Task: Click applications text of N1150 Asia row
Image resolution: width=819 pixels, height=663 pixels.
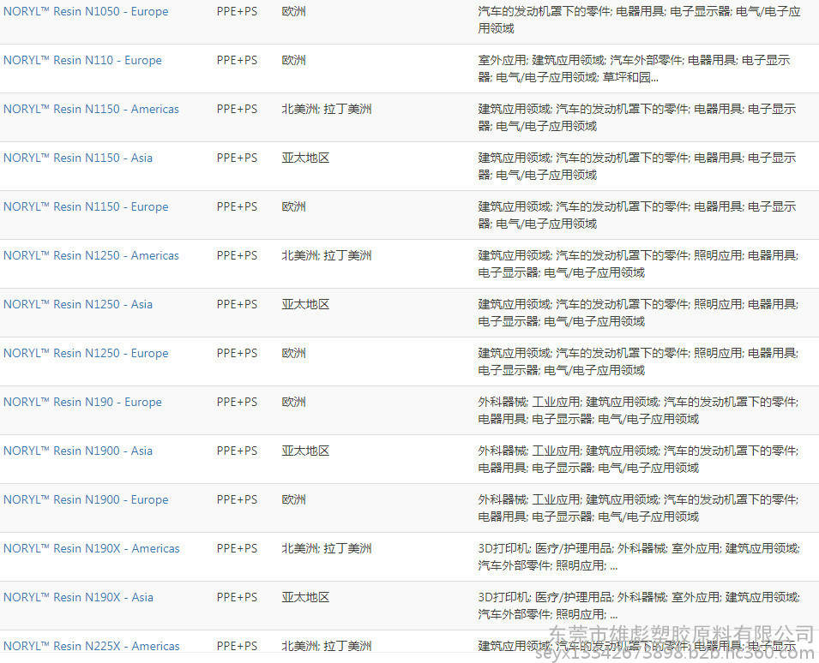Action: point(636,166)
